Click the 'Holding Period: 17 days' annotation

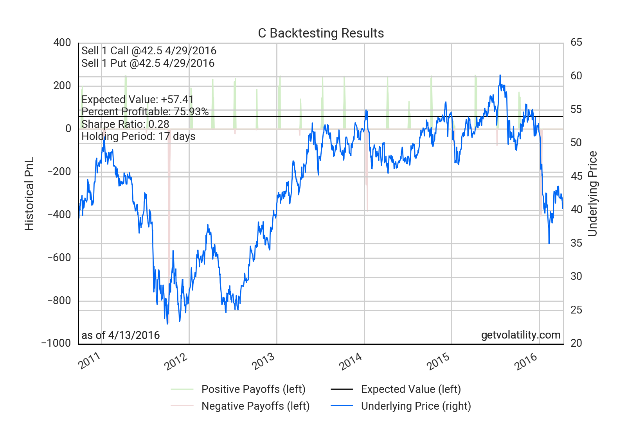[x=138, y=136]
